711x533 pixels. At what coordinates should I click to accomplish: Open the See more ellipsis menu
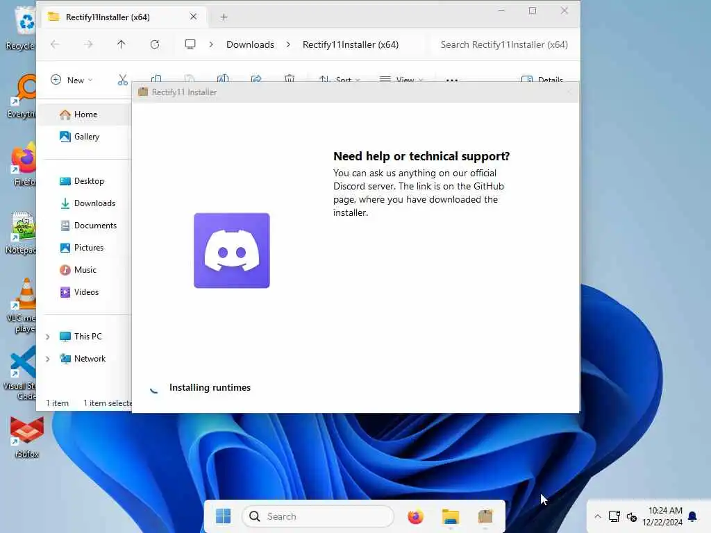click(451, 80)
